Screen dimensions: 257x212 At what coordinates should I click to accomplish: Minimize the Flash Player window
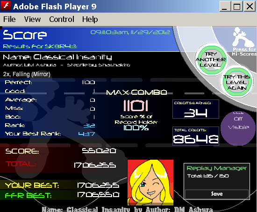coord(224,6)
